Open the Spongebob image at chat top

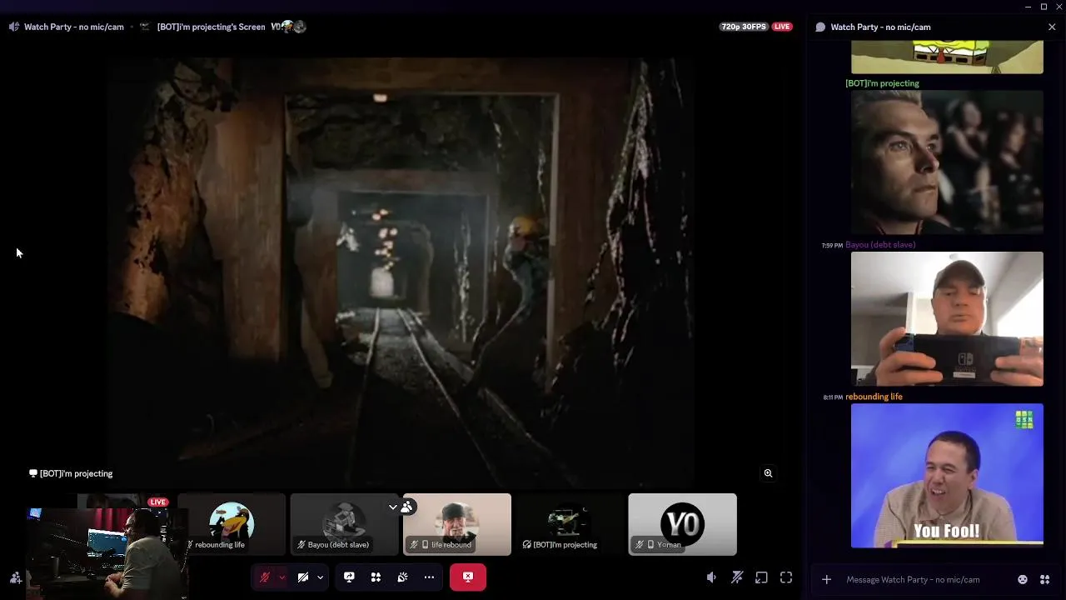[947, 57]
